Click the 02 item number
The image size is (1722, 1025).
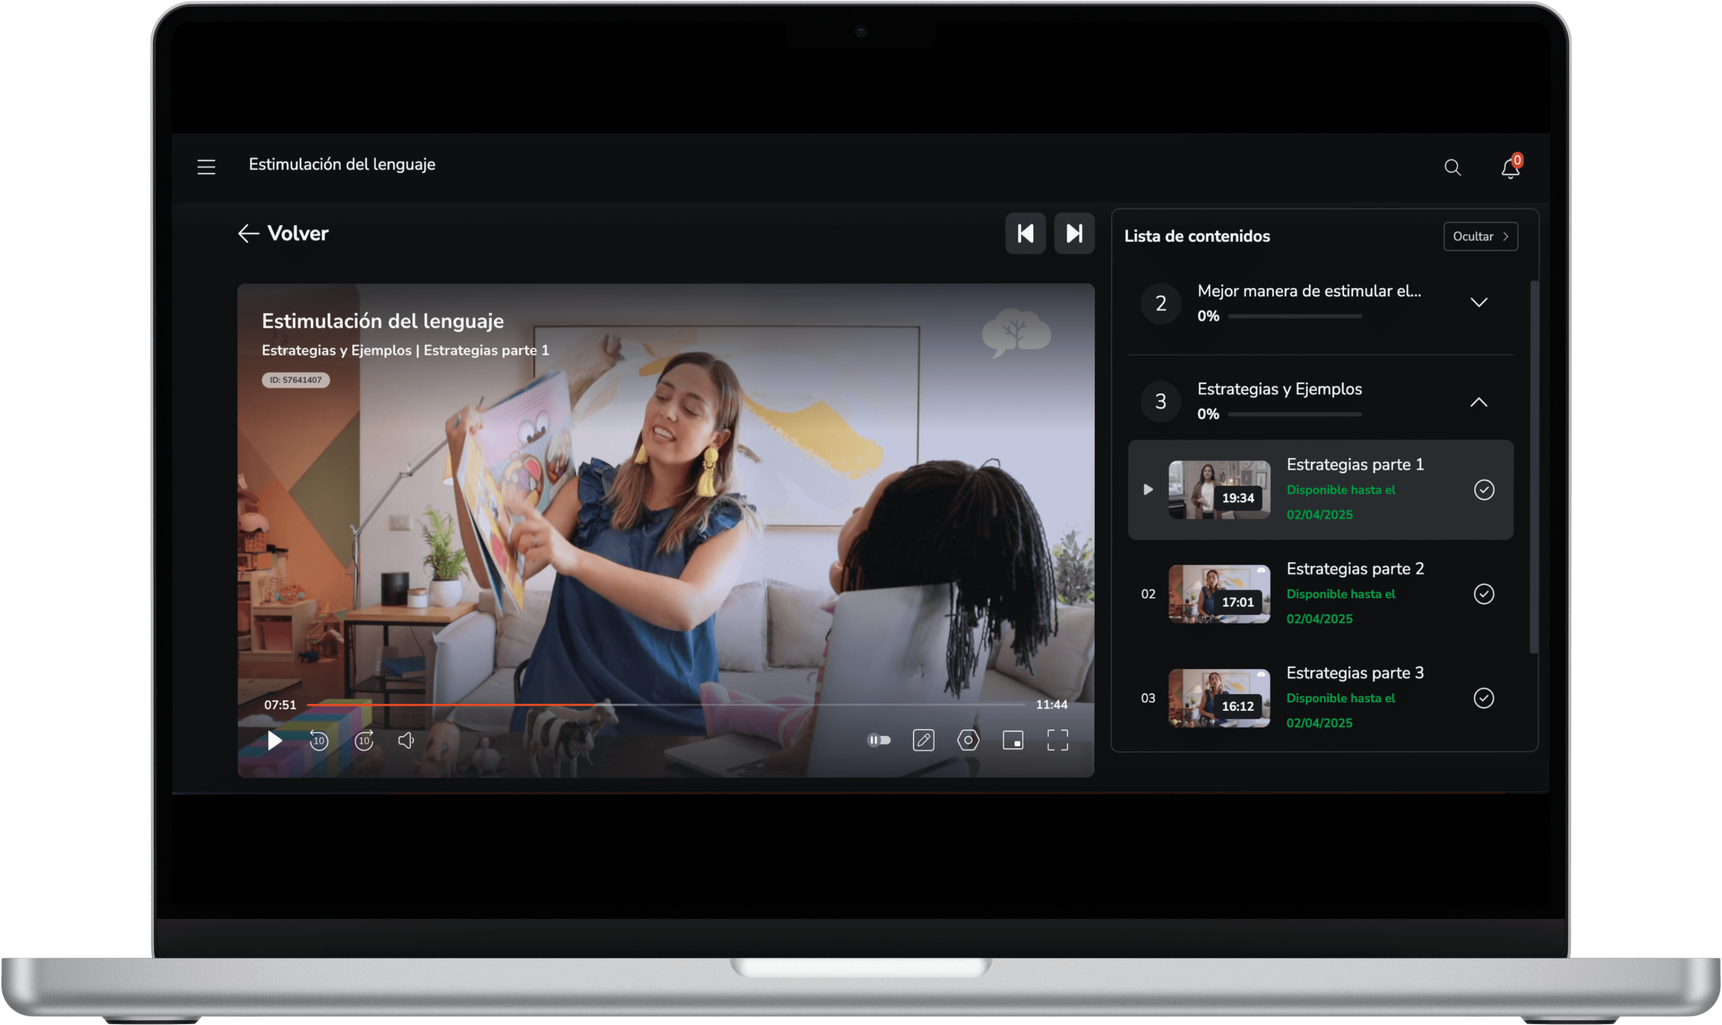point(1148,594)
